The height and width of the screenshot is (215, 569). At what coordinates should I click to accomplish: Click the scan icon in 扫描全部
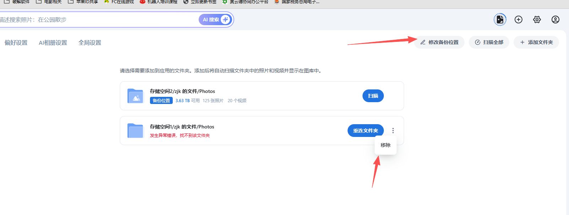(x=478, y=42)
